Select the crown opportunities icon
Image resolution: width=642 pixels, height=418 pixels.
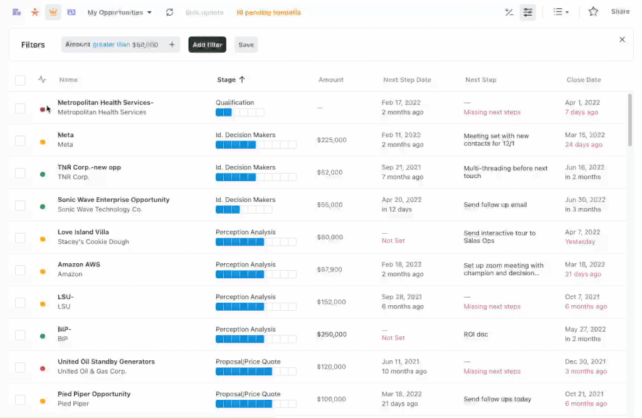coord(53,13)
